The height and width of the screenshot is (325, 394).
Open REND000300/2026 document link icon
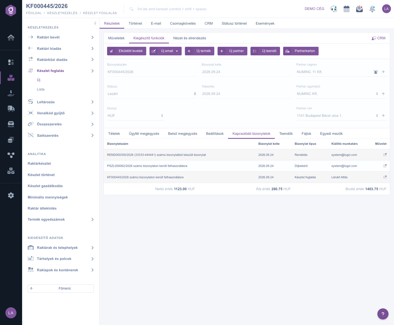pos(385,155)
